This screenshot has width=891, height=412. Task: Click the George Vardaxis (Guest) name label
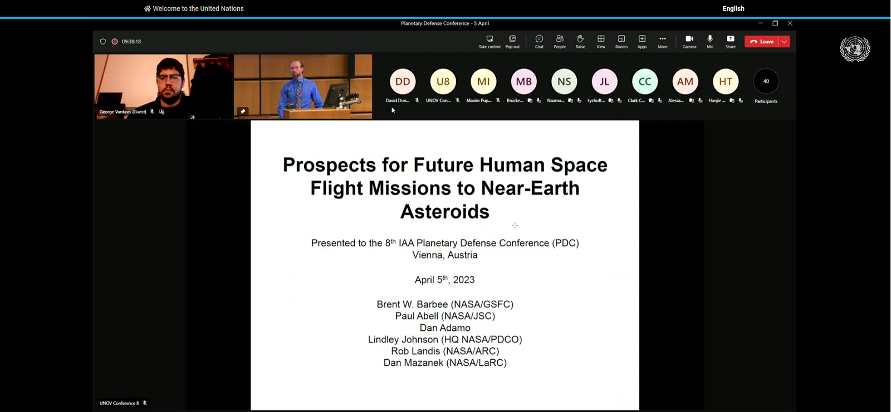123,112
